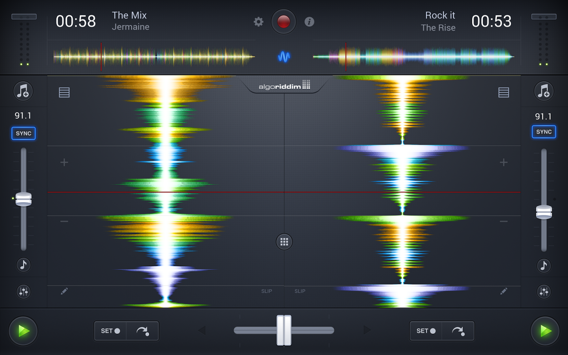Select the track title Rock it

pos(440,15)
